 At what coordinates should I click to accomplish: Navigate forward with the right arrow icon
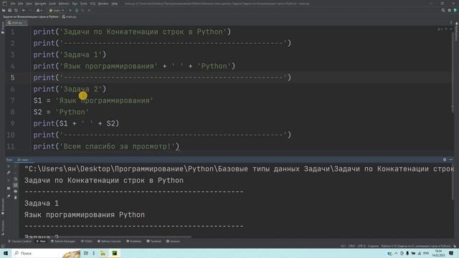pos(30,10)
